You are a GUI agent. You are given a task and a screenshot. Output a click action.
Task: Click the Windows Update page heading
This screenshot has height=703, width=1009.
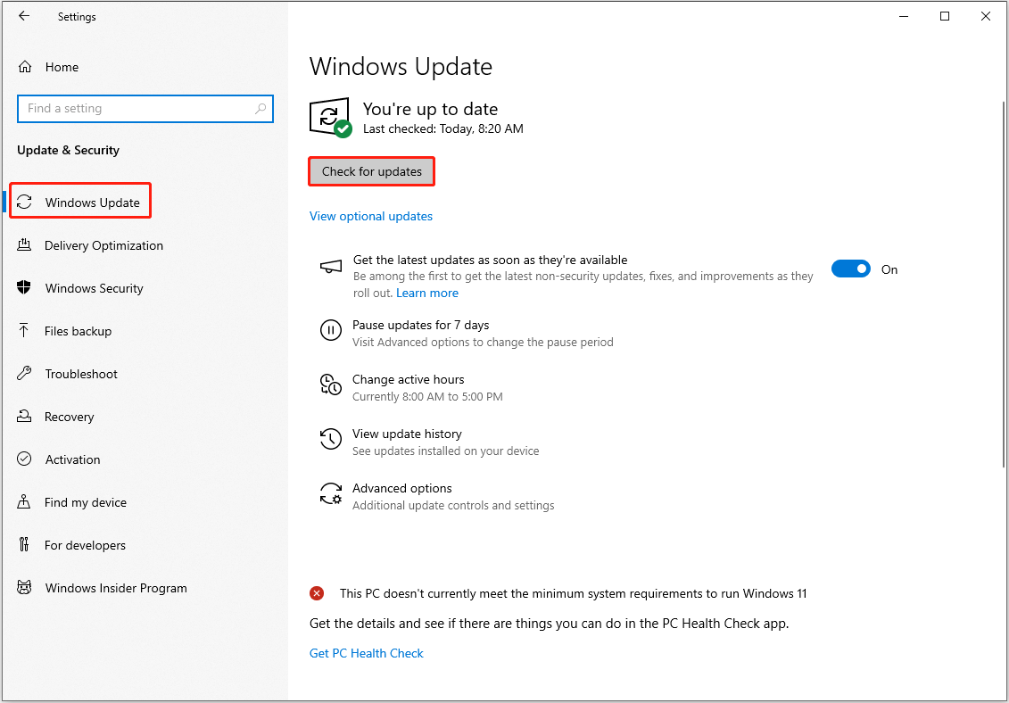tap(401, 66)
